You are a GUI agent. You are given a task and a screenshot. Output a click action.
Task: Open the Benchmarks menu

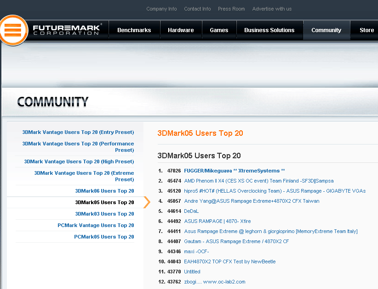pos(134,30)
